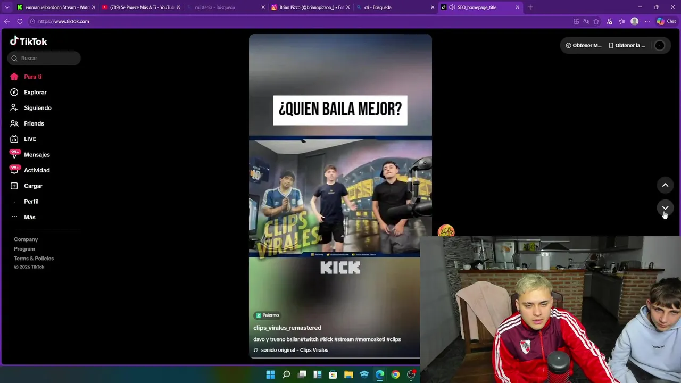681x383 pixels.
Task: Open Microsoft Store from taskbar
Action: 333,374
